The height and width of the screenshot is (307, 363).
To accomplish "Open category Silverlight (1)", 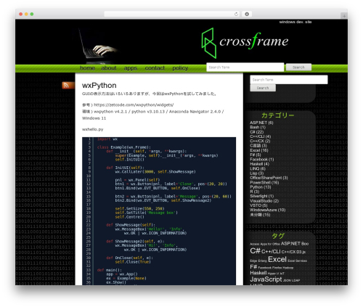I will (x=262, y=196).
